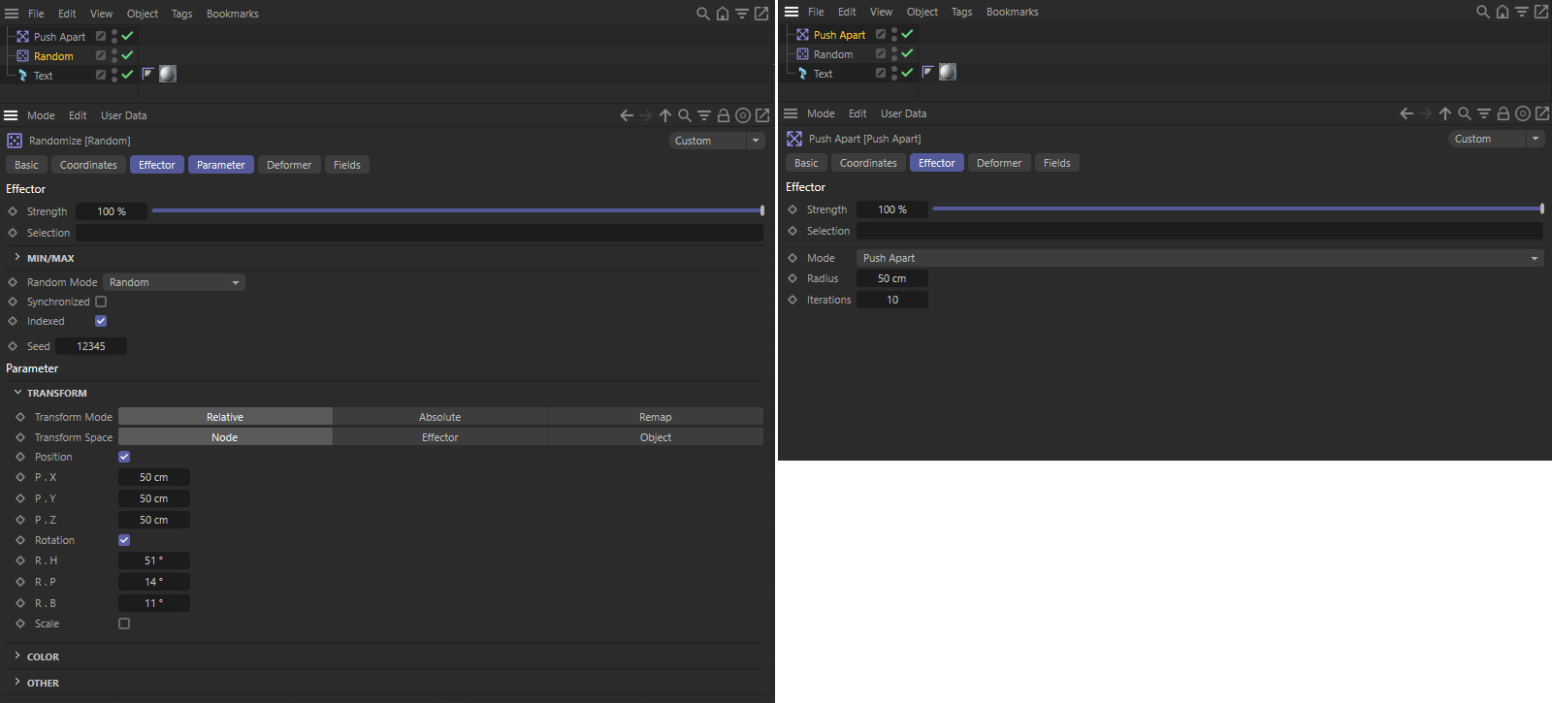The height and width of the screenshot is (703, 1552).
Task: Click open-new-window icon in right Object Manager
Action: coord(1541,12)
